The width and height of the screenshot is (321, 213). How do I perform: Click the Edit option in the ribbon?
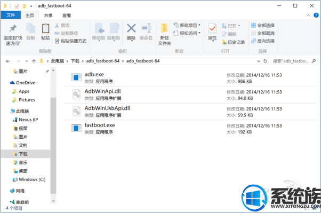[x=229, y=34]
